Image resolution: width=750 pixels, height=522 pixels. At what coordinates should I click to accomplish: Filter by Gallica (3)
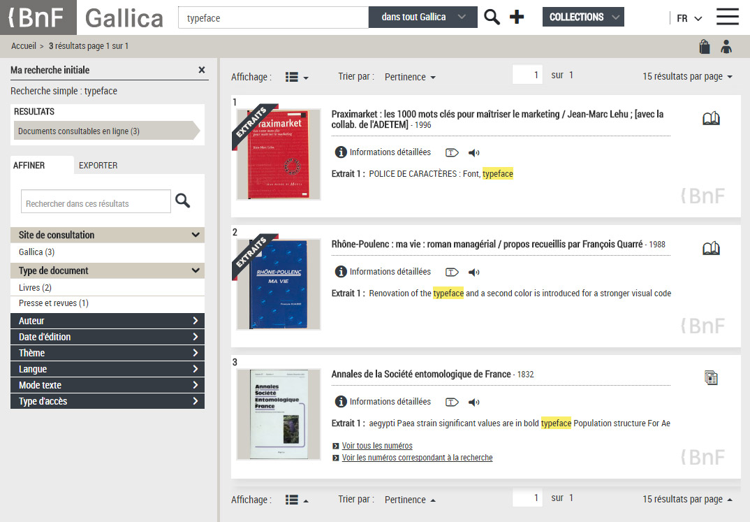tap(37, 252)
